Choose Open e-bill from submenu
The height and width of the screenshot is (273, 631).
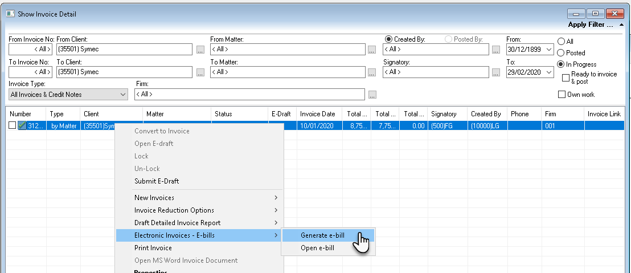(328, 248)
